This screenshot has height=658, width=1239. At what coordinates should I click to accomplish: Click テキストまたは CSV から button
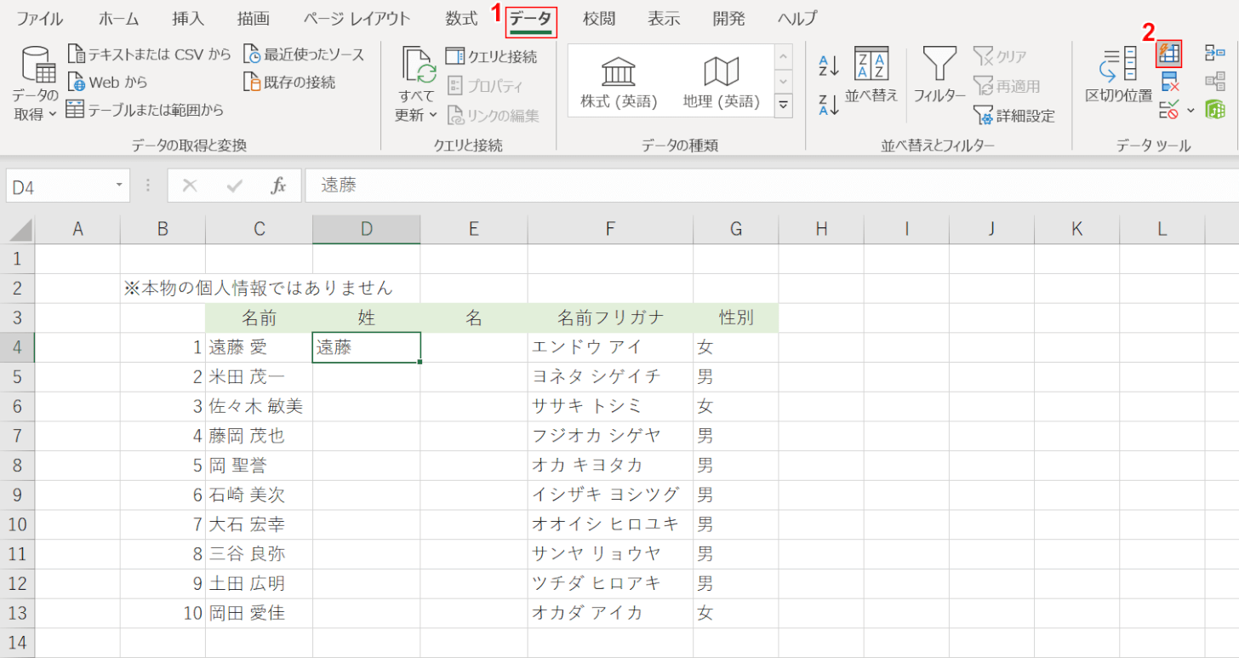point(150,54)
